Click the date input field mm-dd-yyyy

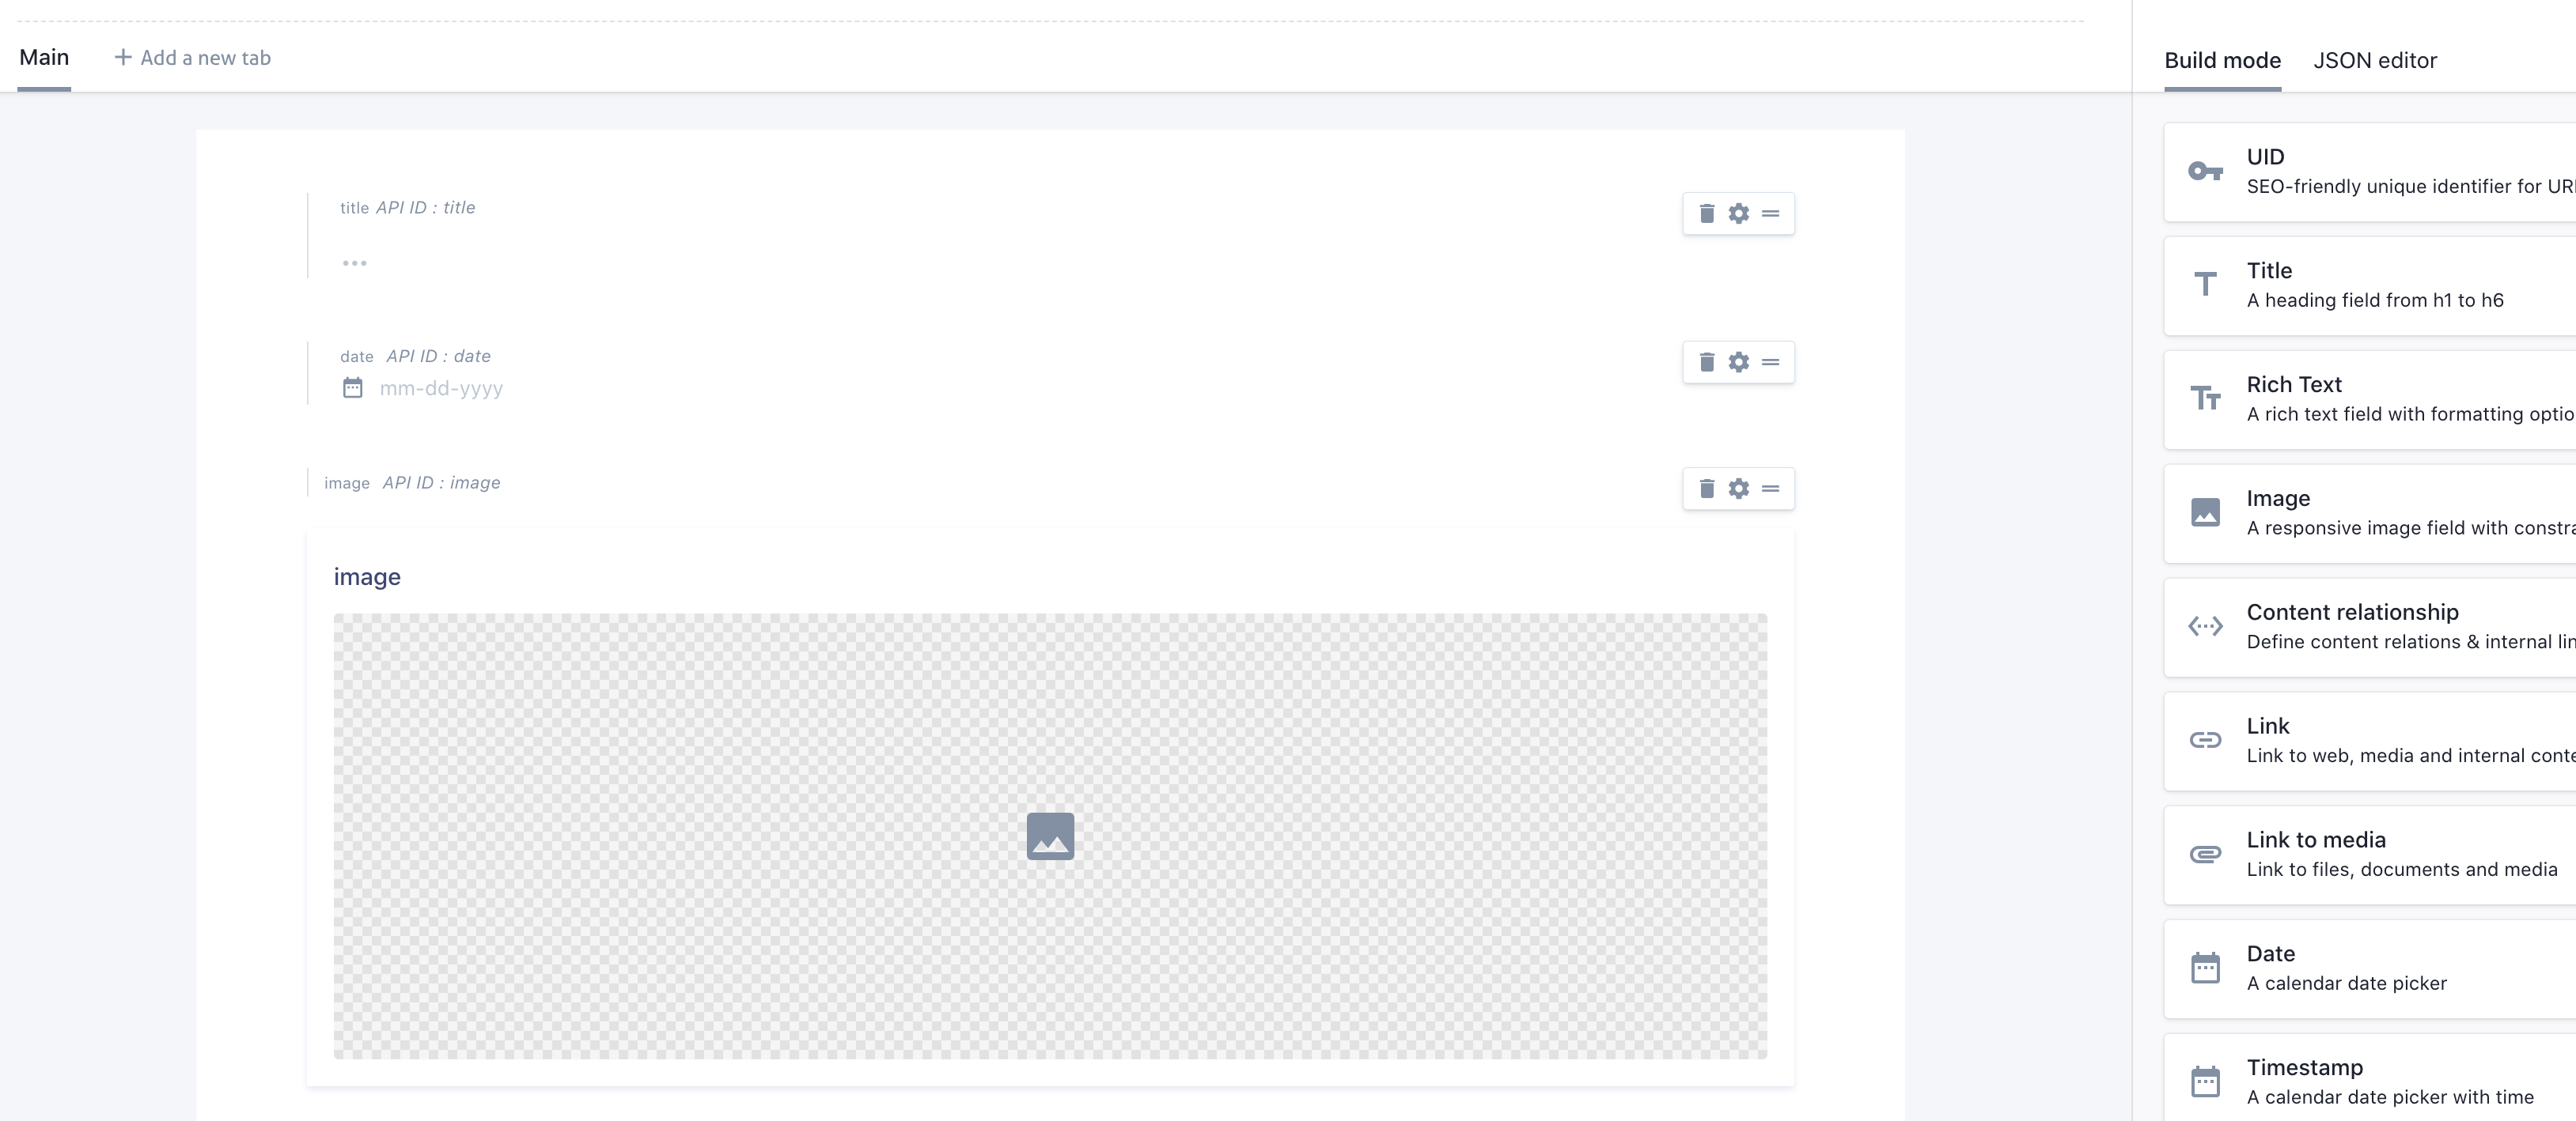point(438,389)
